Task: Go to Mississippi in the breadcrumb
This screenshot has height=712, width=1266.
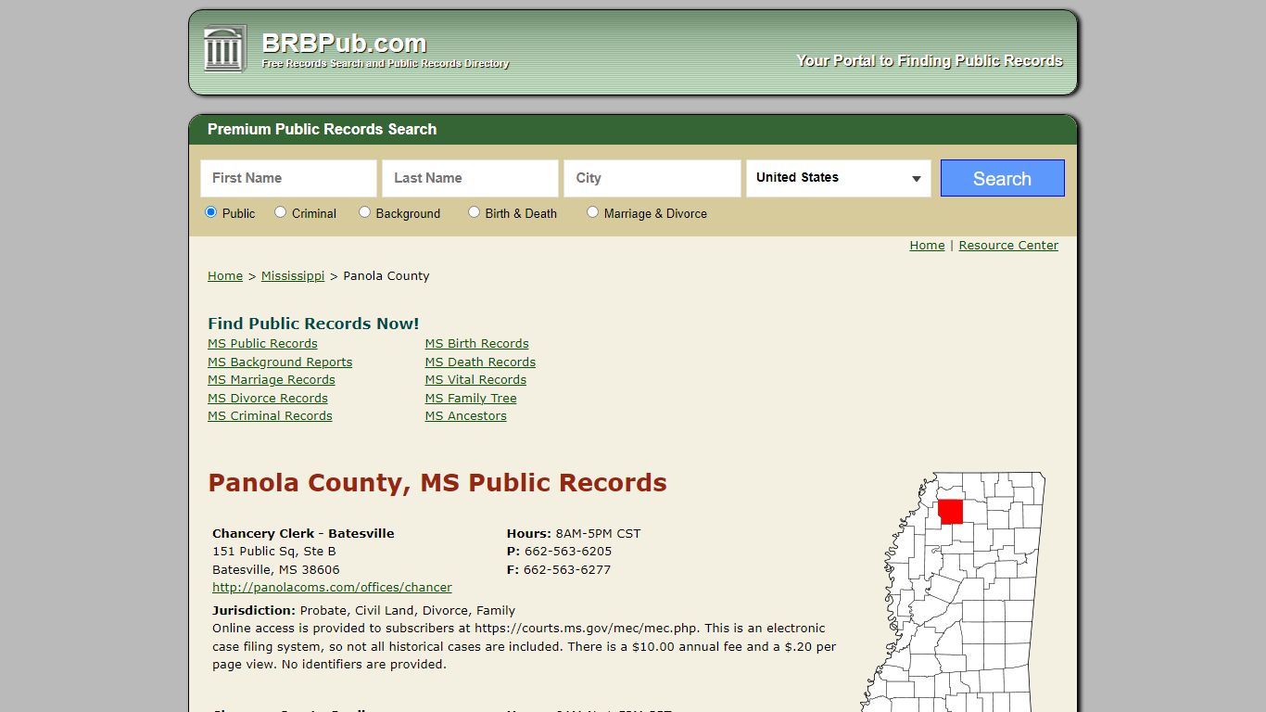Action: click(293, 276)
